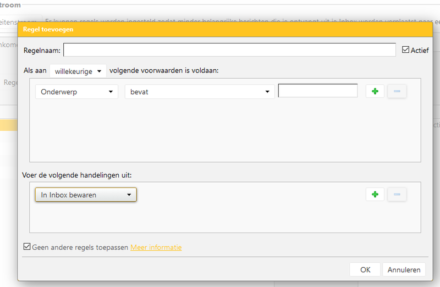Expand the Onderwerp field dropdown
Image resolution: width=440 pixels, height=287 pixels.
[x=76, y=92]
